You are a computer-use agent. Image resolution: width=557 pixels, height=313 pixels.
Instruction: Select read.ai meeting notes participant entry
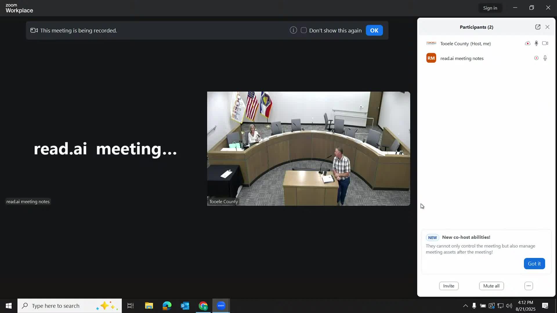[462, 58]
